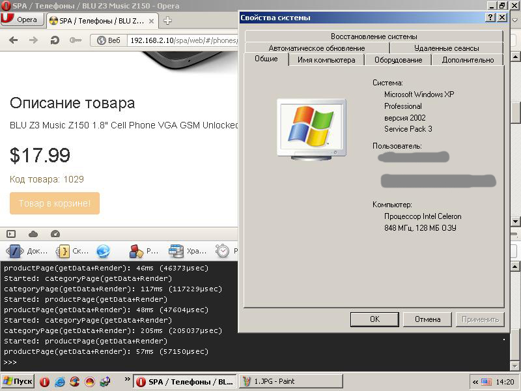The image size is (521, 391).
Task: Click the Service Pack 3 text
Action: (x=408, y=129)
